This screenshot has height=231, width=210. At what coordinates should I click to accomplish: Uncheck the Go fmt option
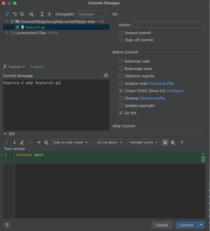coord(121,113)
